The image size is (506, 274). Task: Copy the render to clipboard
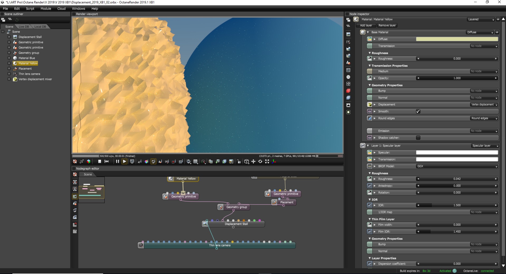point(211,161)
